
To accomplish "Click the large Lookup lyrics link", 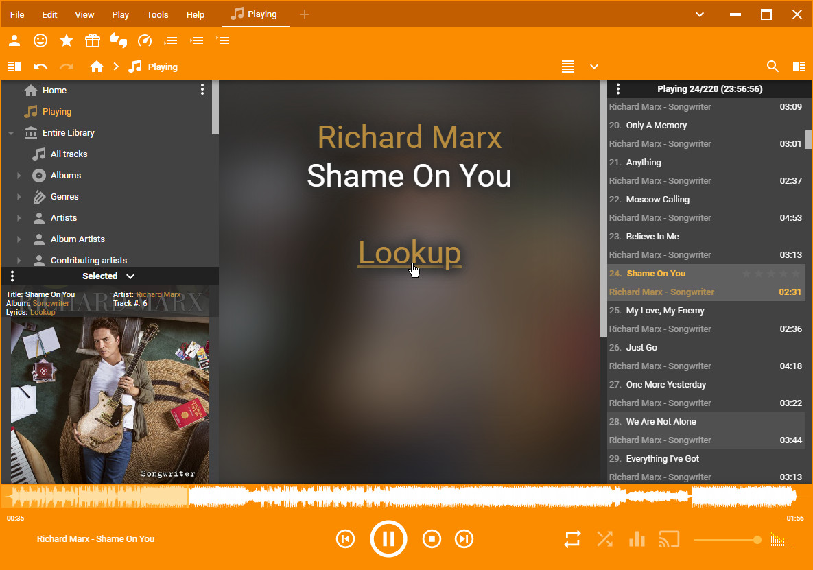I will point(410,253).
